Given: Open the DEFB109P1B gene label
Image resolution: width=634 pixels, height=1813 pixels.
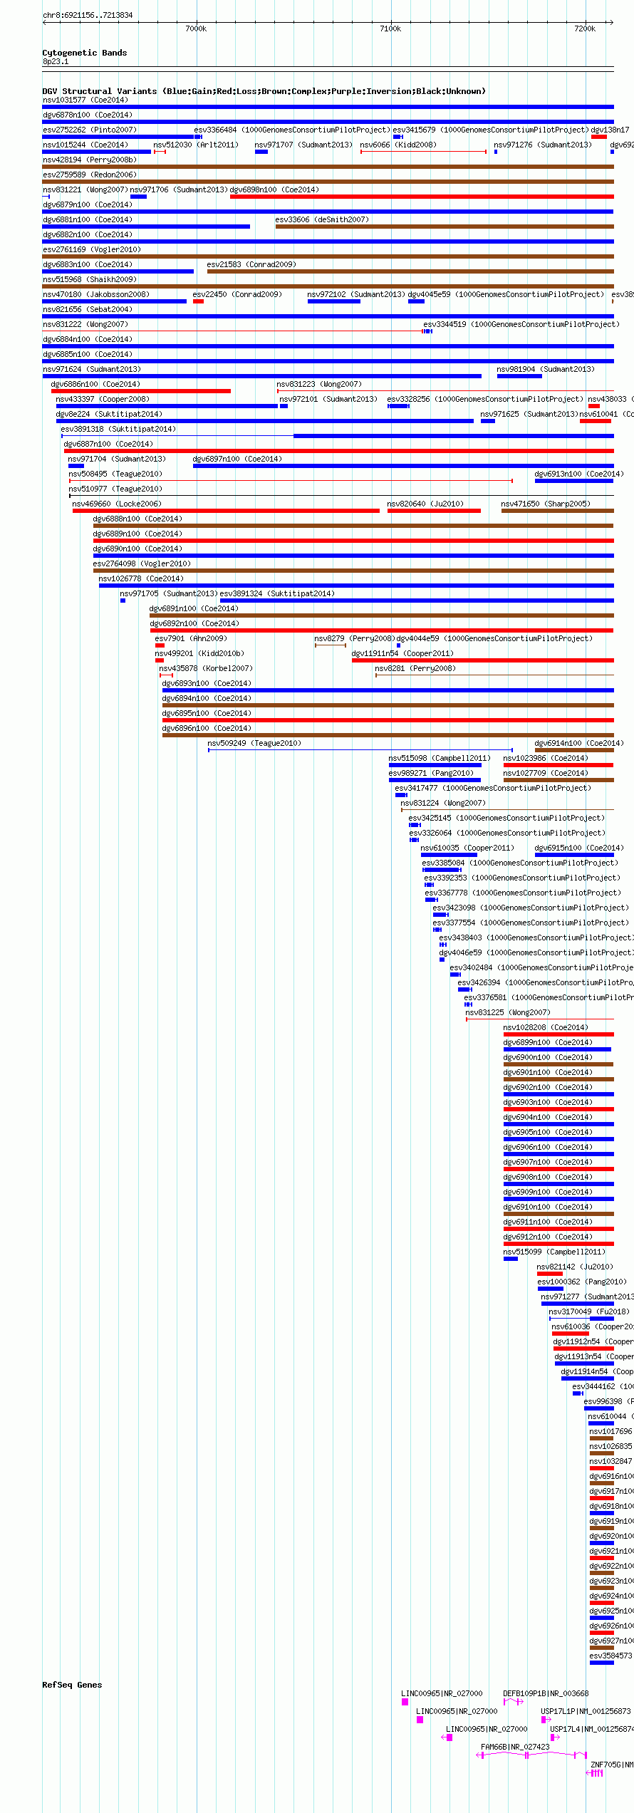Looking at the screenshot, I should [546, 1693].
